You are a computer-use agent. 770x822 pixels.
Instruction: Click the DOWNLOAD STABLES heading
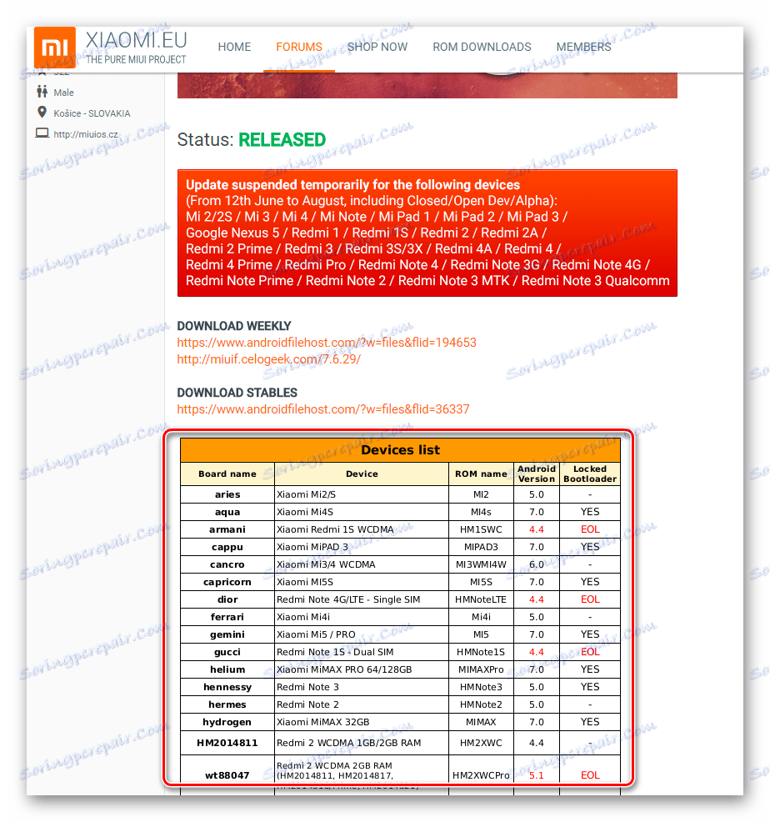[237, 393]
